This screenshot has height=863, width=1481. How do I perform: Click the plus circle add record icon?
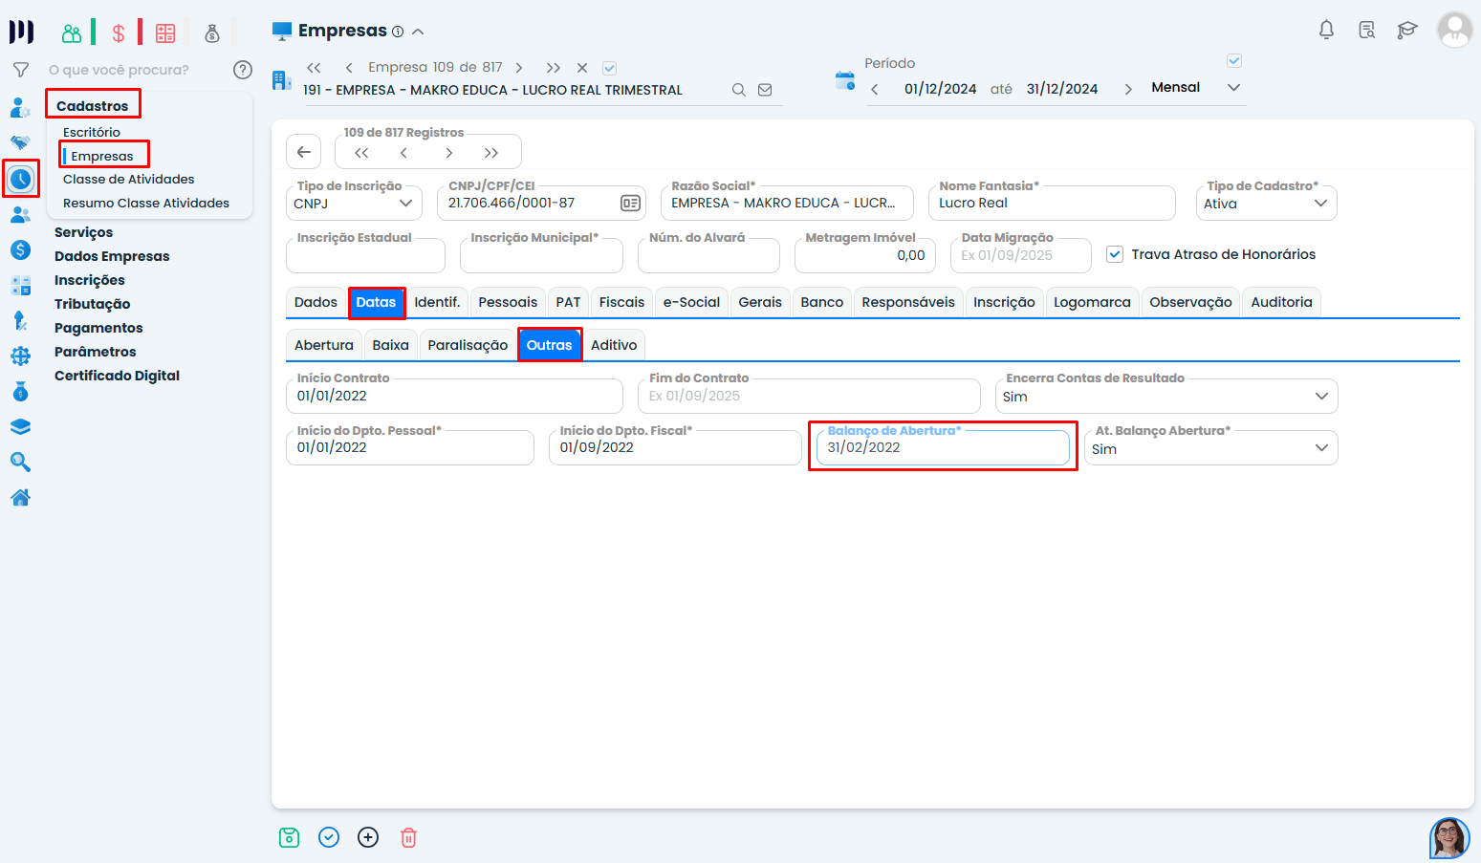pyautogui.click(x=368, y=838)
